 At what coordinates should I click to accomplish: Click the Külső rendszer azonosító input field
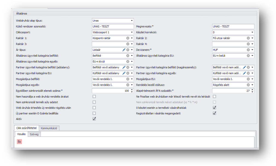tap(113, 26)
